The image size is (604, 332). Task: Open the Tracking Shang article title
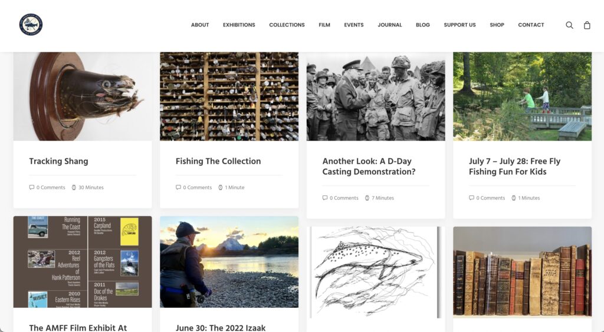point(58,161)
